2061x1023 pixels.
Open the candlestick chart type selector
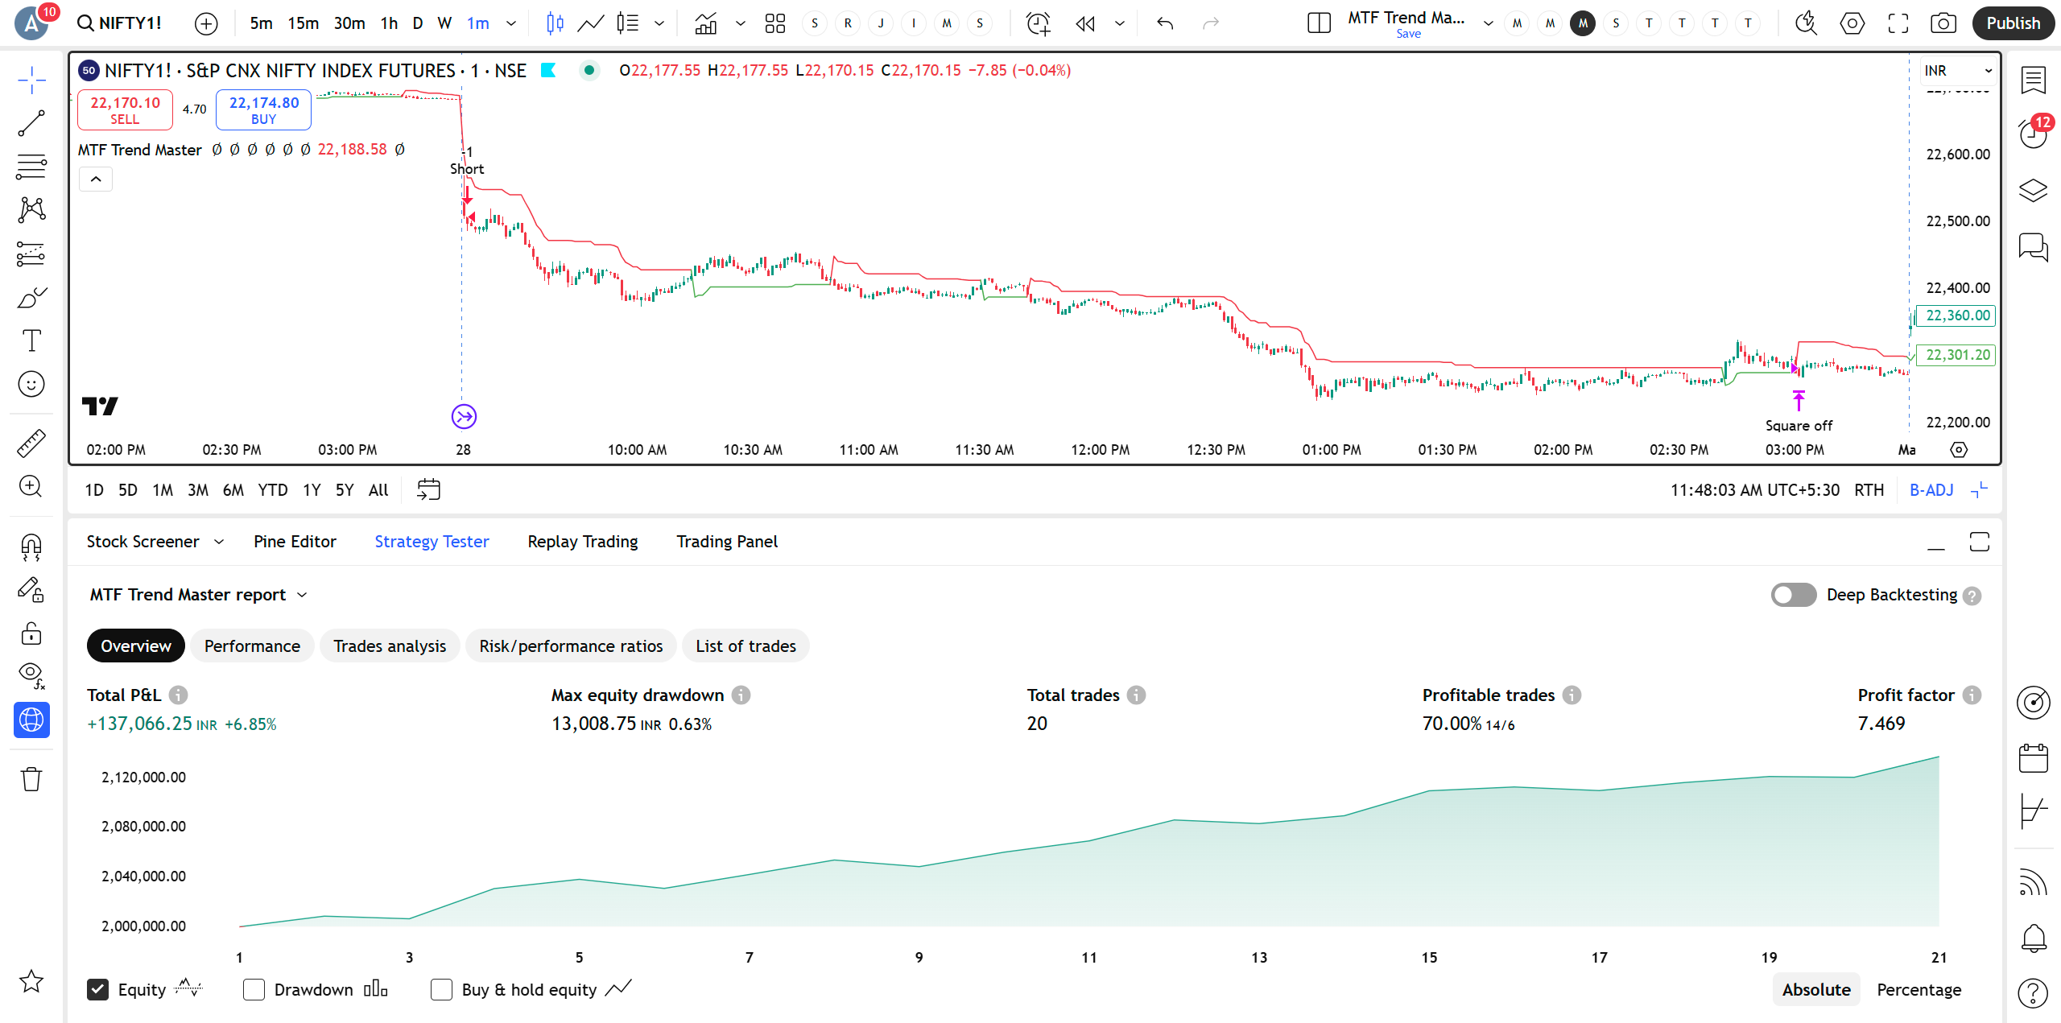(555, 23)
